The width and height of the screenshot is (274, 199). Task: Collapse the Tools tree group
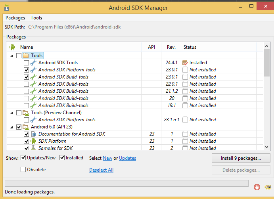(x=11, y=56)
